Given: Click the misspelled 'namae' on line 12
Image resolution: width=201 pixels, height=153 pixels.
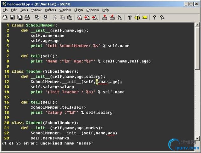Looking at the screenshot, I should click(102, 82).
